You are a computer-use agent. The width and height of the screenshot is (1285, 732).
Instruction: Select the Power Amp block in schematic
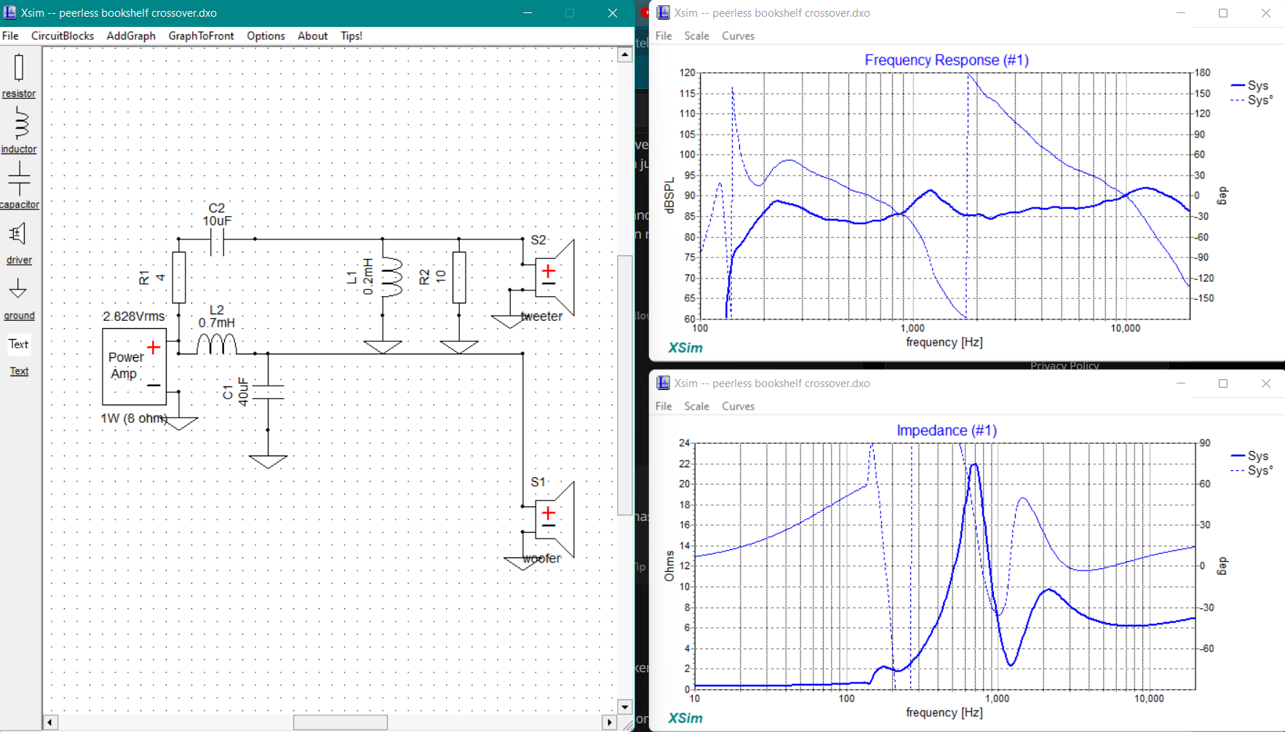coord(135,367)
